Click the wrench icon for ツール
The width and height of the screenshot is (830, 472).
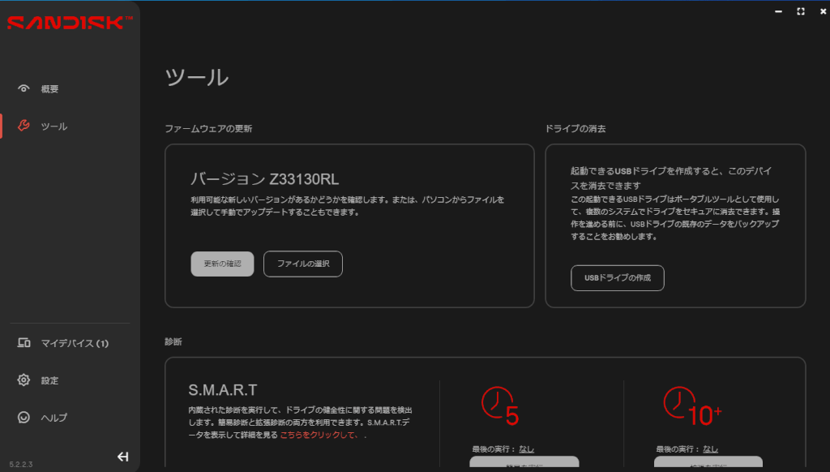(x=24, y=127)
